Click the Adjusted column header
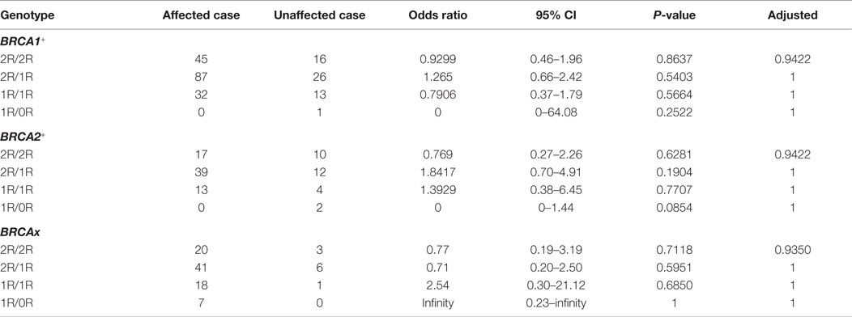The height and width of the screenshot is (317, 852). point(792,15)
